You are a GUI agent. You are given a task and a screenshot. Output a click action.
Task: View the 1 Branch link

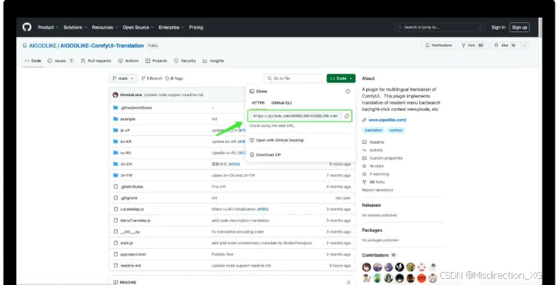152,78
